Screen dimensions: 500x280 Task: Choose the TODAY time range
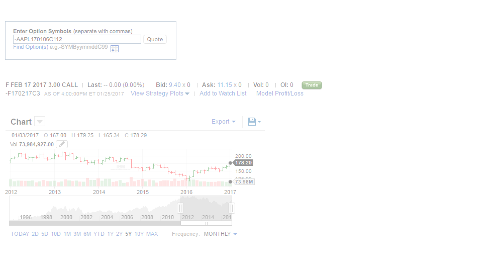pos(20,234)
